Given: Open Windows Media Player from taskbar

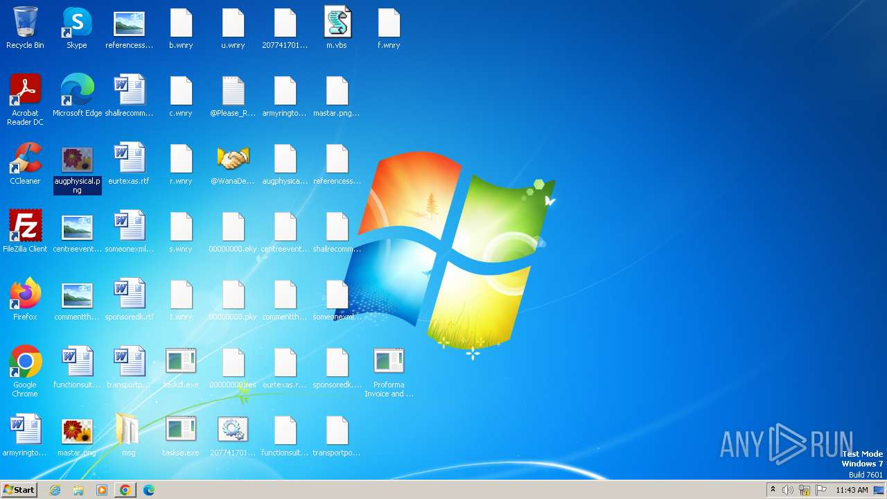Looking at the screenshot, I should pos(102,490).
